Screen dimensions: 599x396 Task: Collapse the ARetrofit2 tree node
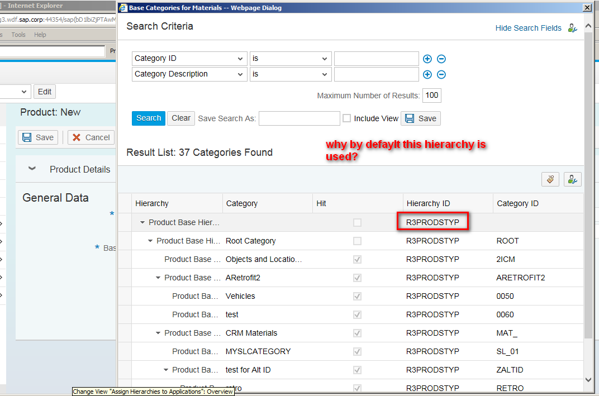(x=158, y=278)
